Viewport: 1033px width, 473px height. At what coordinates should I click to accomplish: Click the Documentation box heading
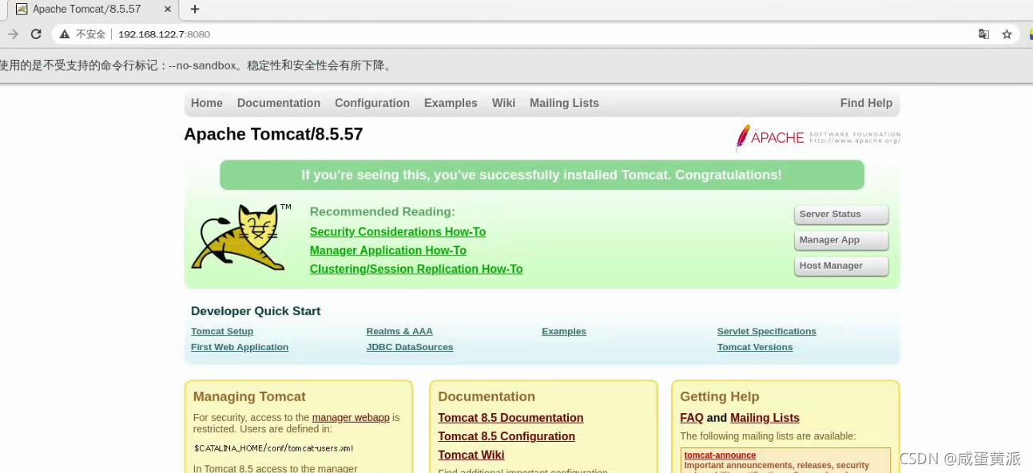tap(487, 397)
